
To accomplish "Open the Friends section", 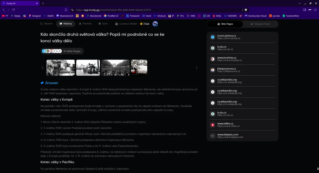I will click(x=85, y=24).
